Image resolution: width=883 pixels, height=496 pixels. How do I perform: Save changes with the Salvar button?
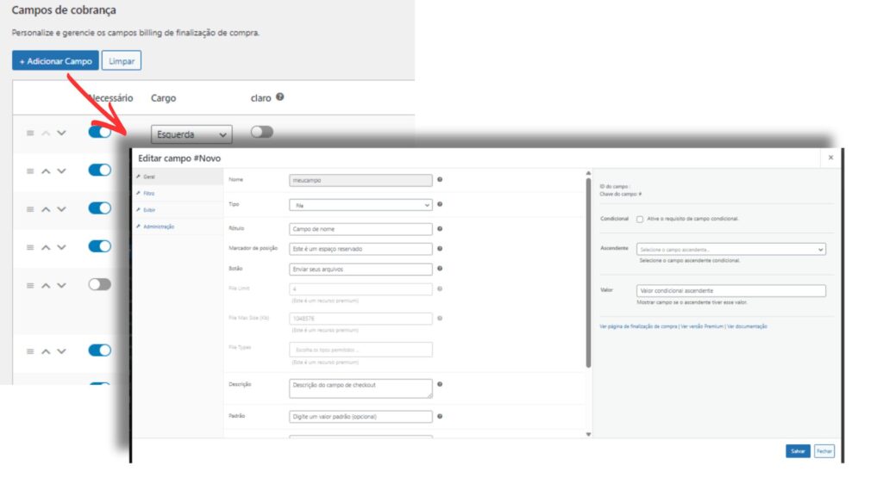797,450
